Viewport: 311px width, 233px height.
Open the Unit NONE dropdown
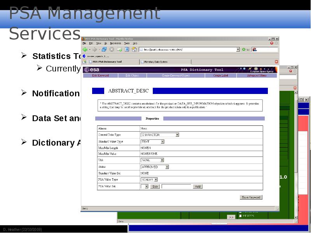pyautogui.click(x=152, y=160)
